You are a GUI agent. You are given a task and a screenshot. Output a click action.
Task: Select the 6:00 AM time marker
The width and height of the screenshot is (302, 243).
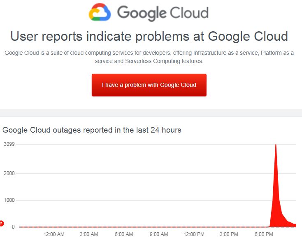[x=124, y=234]
